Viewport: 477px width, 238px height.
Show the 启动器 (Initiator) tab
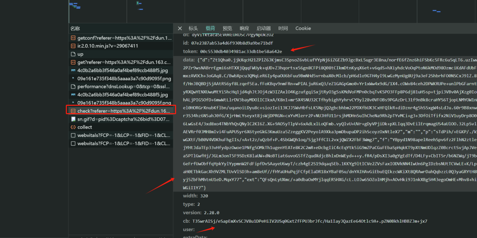point(264,28)
